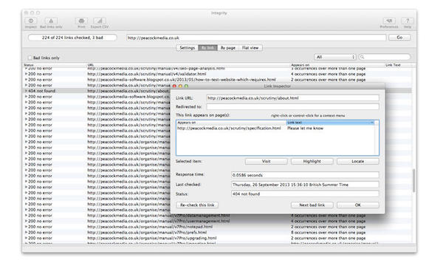Click the Highlight button
Screen dimensions: 443x277
pos(312,161)
